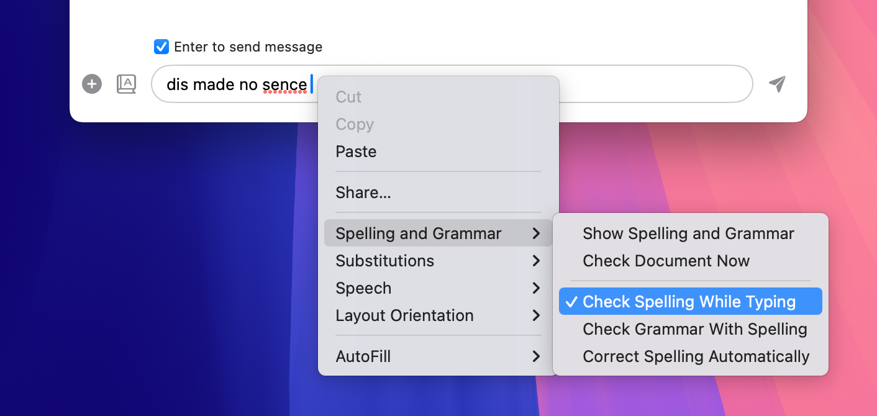Click the misspelled word "sence"
877x416 pixels.
tap(284, 84)
